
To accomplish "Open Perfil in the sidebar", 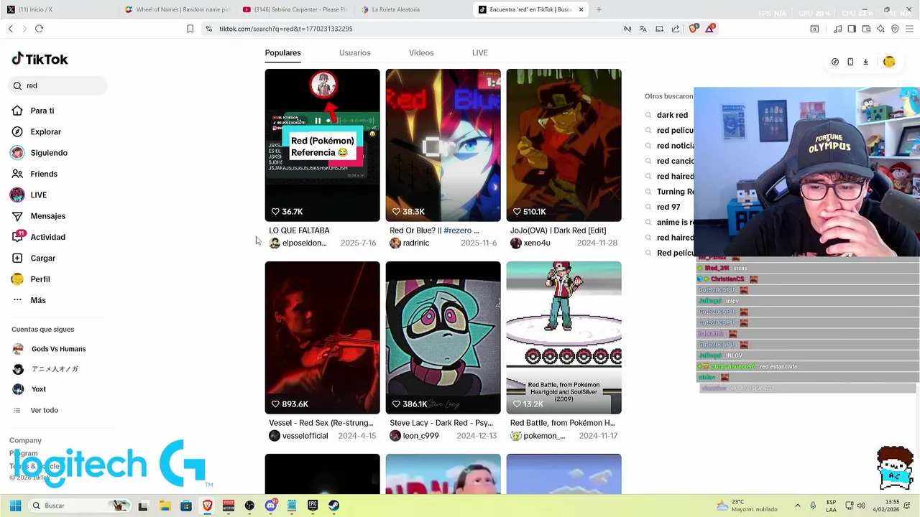I will (x=31, y=279).
